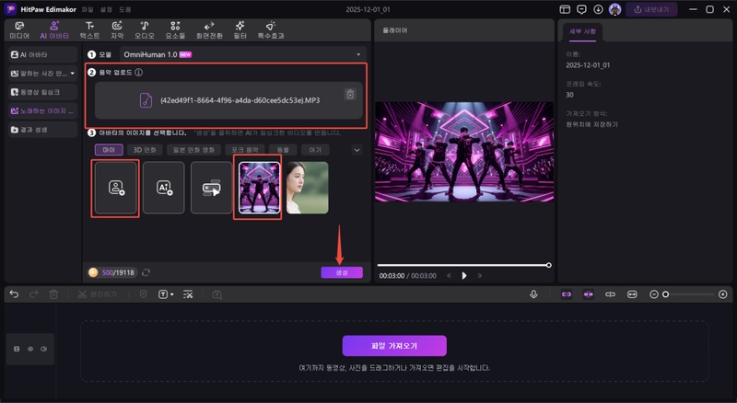Hide the track with eye icon
This screenshot has width=737, height=403.
30,349
